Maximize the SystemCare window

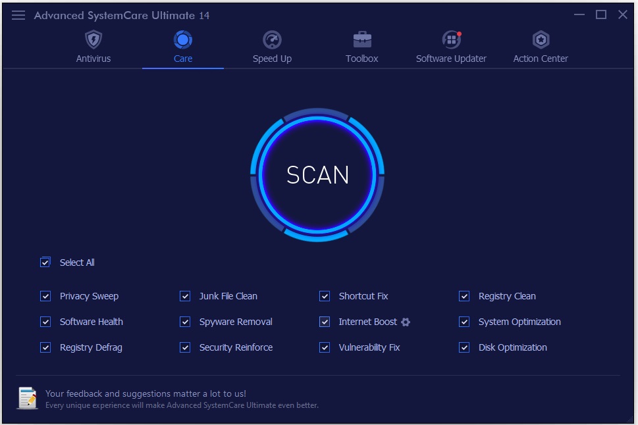pos(601,14)
